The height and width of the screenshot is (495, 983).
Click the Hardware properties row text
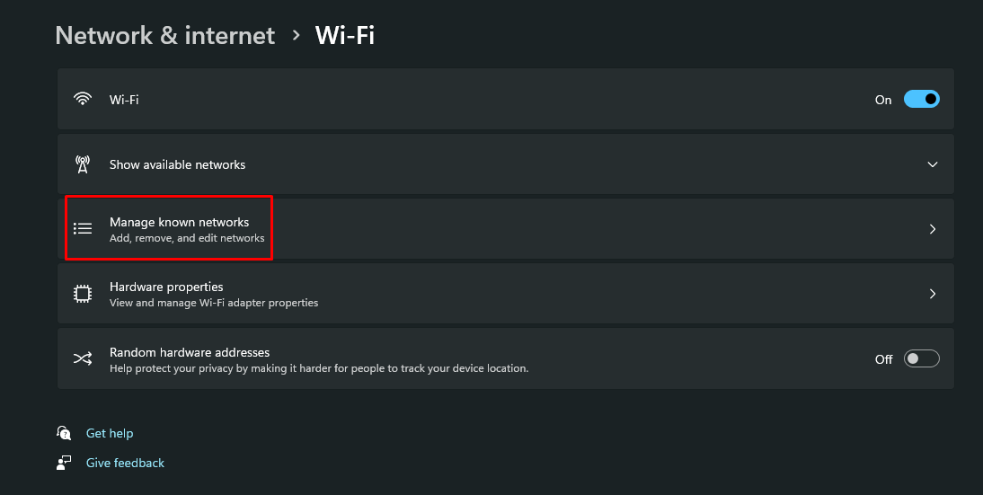point(166,287)
